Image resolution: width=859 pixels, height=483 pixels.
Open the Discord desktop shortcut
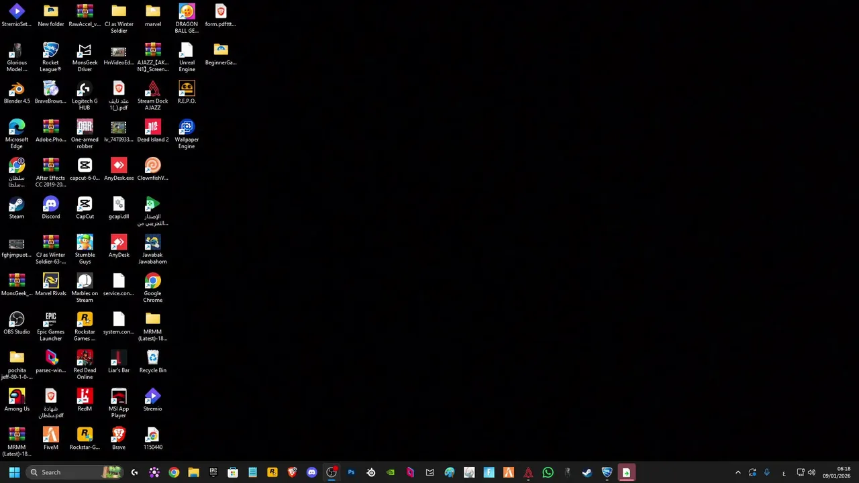(x=50, y=209)
